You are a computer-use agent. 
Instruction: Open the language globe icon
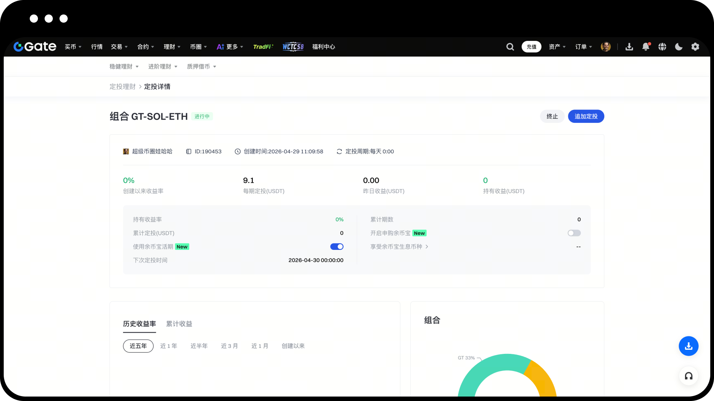click(662, 47)
